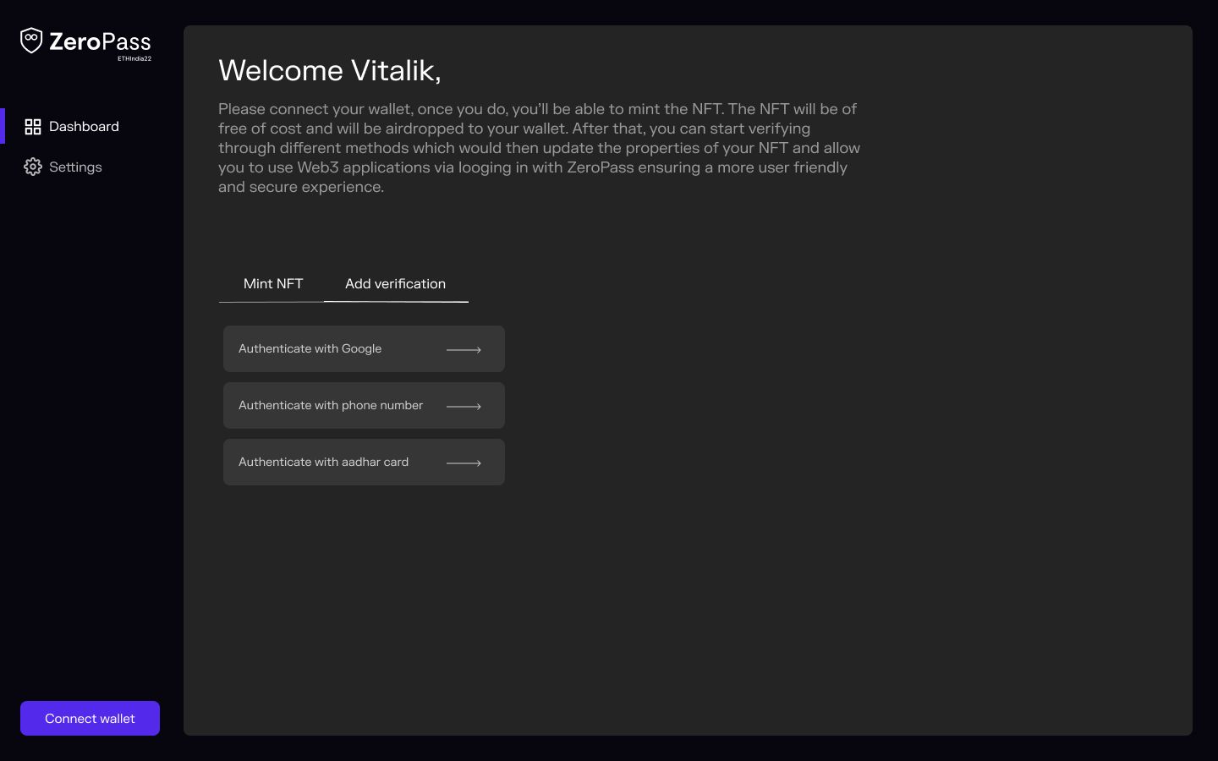The height and width of the screenshot is (761, 1218).
Task: Click the Dashboard grid icon
Action: click(x=33, y=127)
